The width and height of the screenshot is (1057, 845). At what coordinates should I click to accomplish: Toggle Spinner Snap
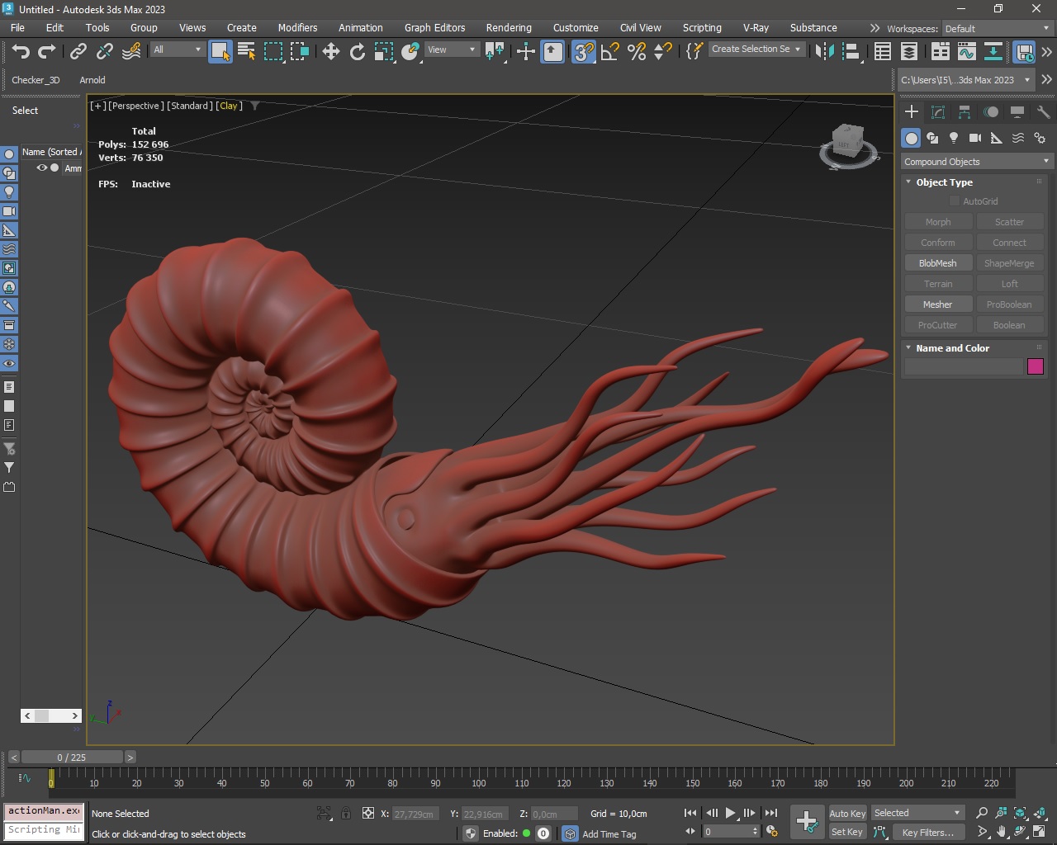663,51
